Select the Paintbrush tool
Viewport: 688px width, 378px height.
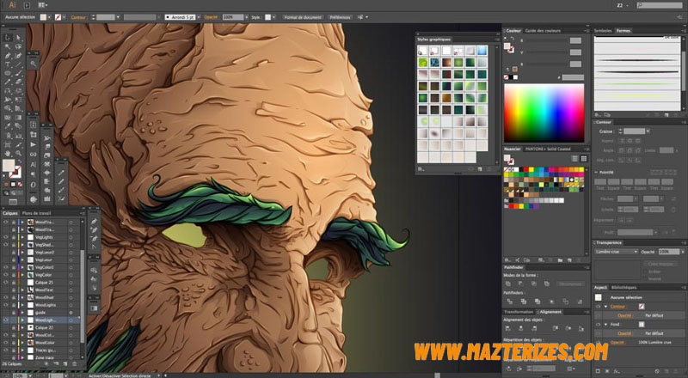[18, 73]
